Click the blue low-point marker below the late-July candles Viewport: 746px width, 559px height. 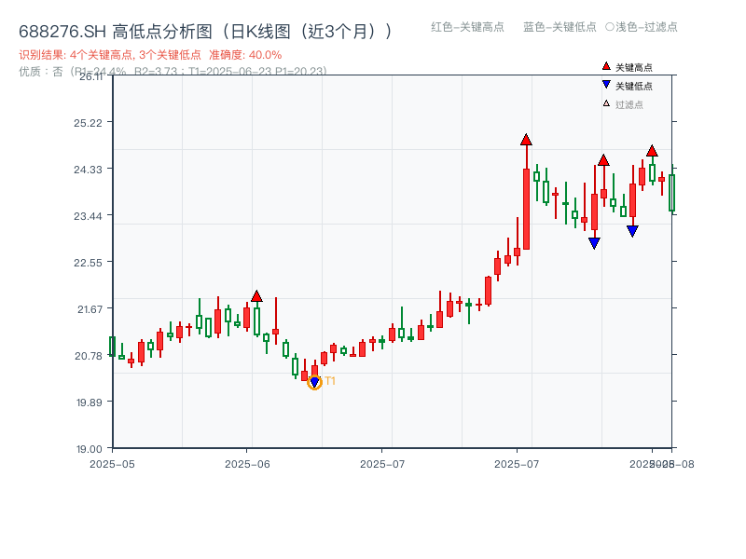(594, 242)
